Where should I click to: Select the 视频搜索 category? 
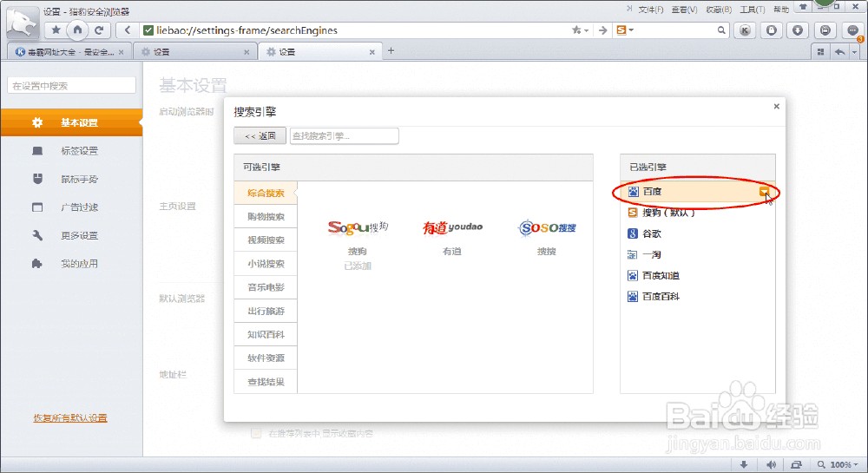pyautogui.click(x=266, y=240)
